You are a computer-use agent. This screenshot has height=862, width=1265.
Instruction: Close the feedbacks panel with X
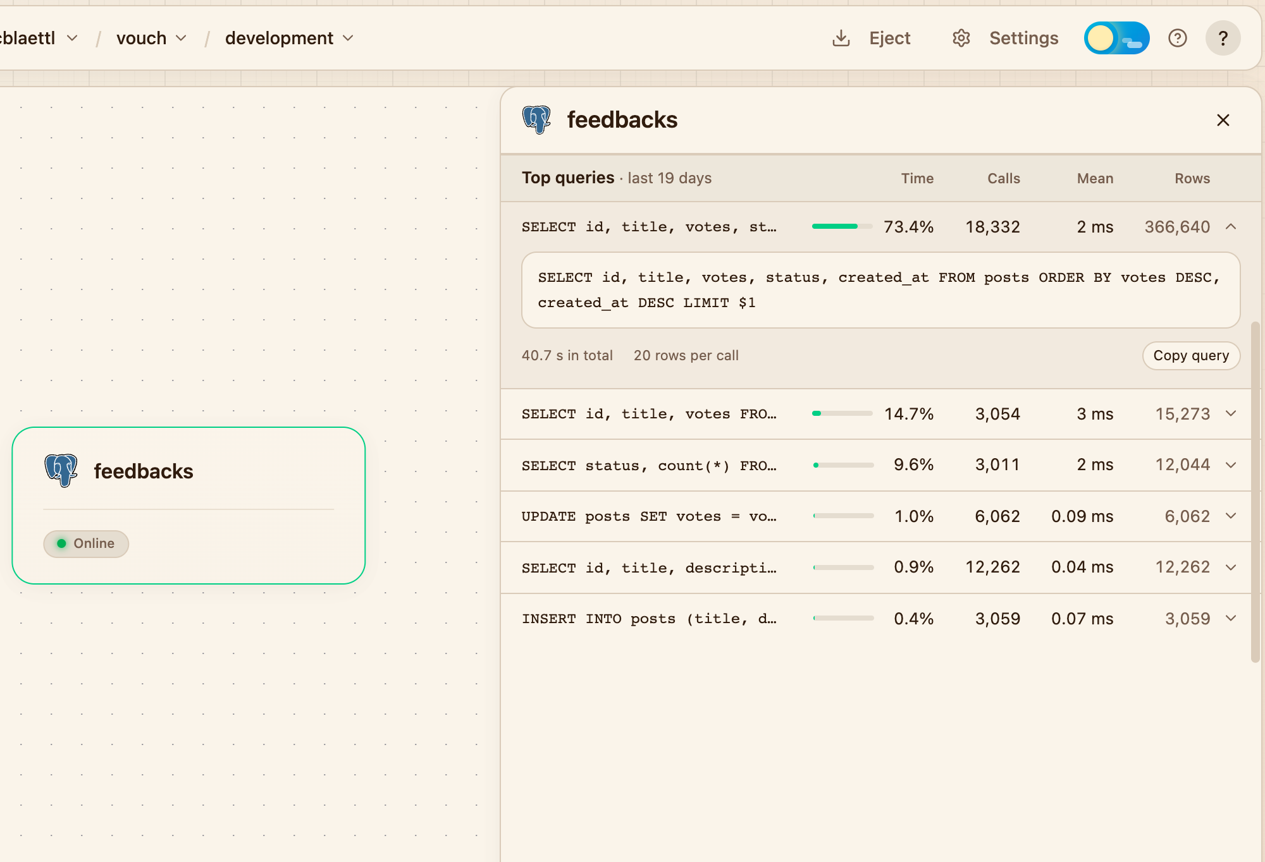click(1223, 120)
